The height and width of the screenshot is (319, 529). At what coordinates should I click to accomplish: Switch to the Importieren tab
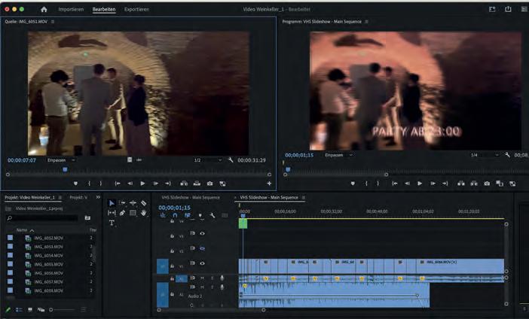71,9
